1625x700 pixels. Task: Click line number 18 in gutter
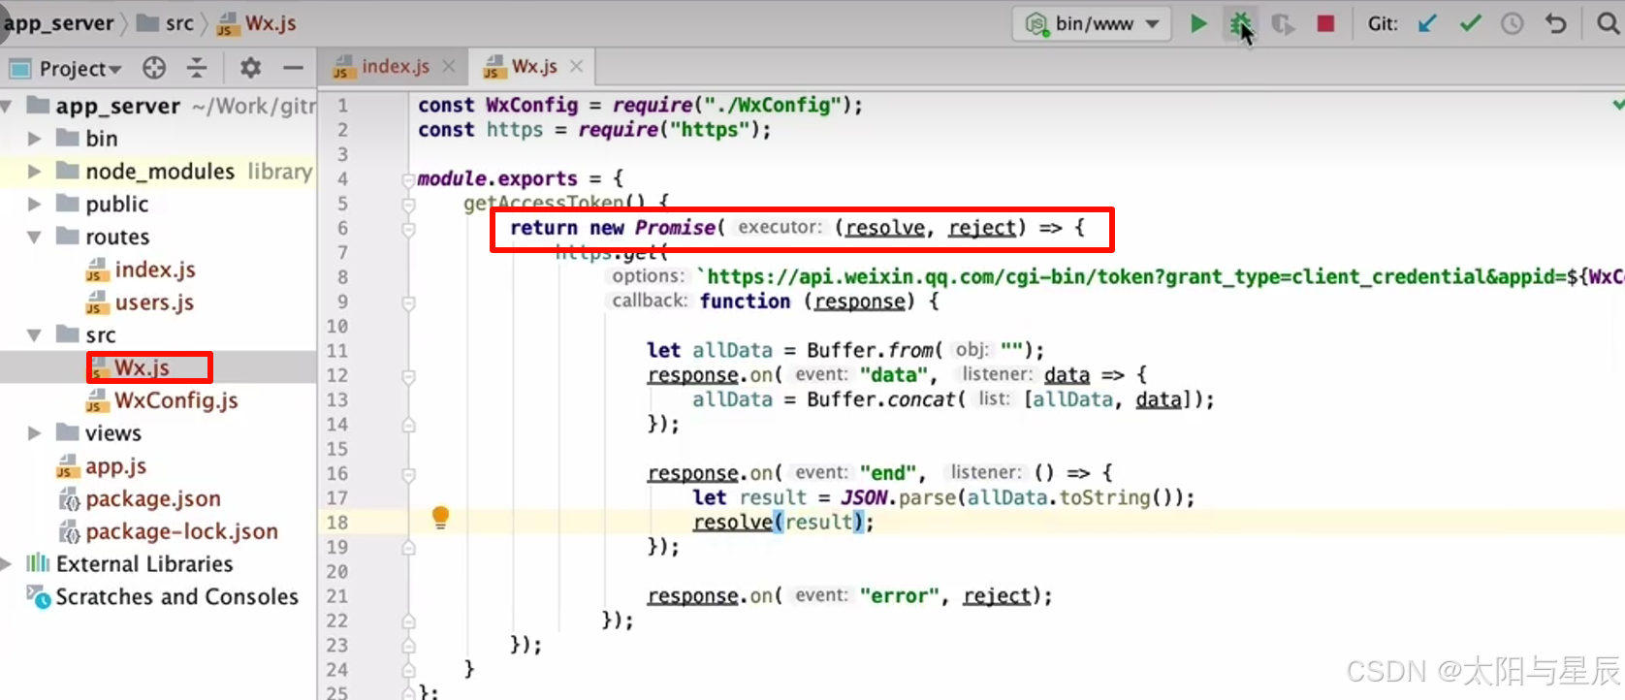tap(337, 523)
